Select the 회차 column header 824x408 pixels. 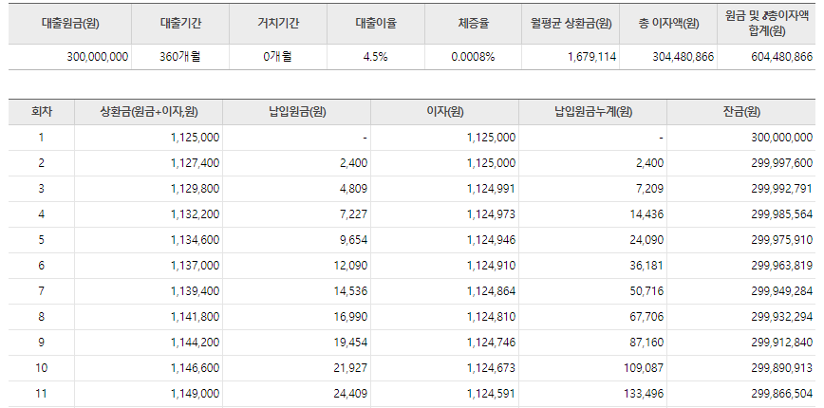click(x=42, y=112)
